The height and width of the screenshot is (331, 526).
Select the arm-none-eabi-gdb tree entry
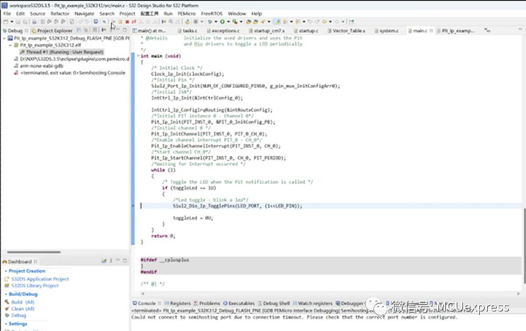41,66
